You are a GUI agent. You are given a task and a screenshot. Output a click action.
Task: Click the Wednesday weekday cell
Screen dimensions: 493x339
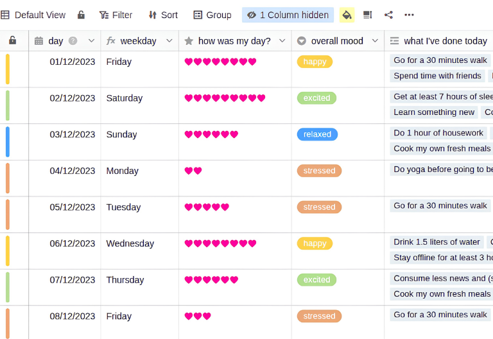(139, 251)
